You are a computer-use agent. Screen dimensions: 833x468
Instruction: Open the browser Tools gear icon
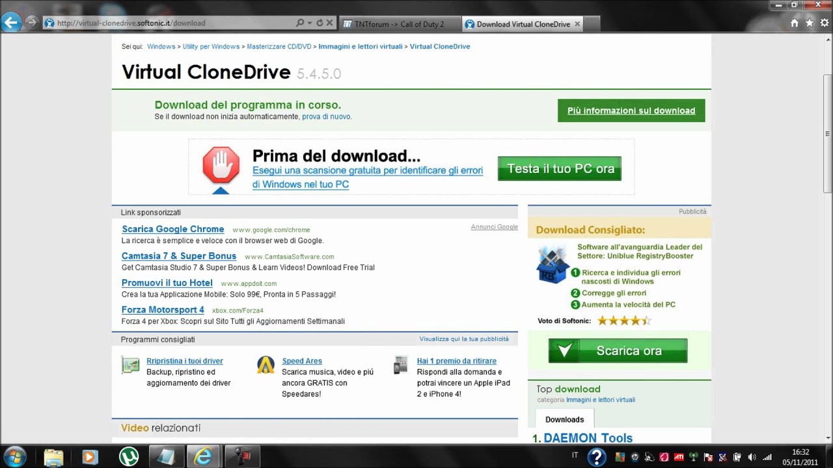(x=824, y=23)
